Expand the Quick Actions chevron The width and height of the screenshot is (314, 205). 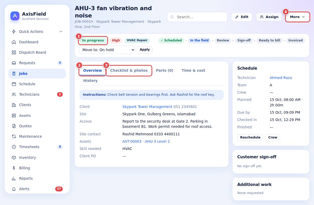click(61, 32)
